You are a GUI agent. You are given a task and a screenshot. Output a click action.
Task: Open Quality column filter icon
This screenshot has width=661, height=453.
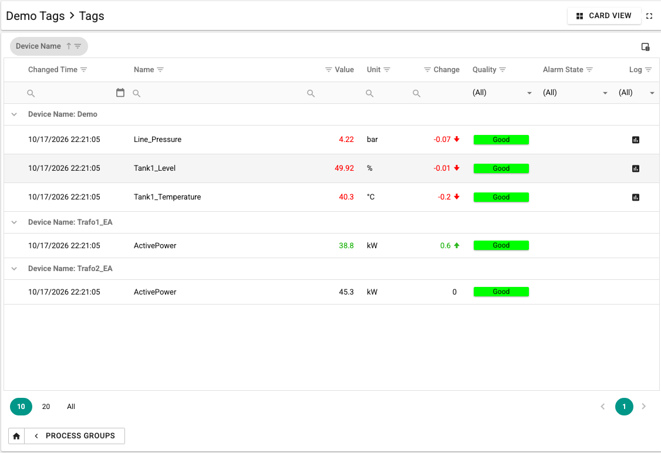(503, 70)
